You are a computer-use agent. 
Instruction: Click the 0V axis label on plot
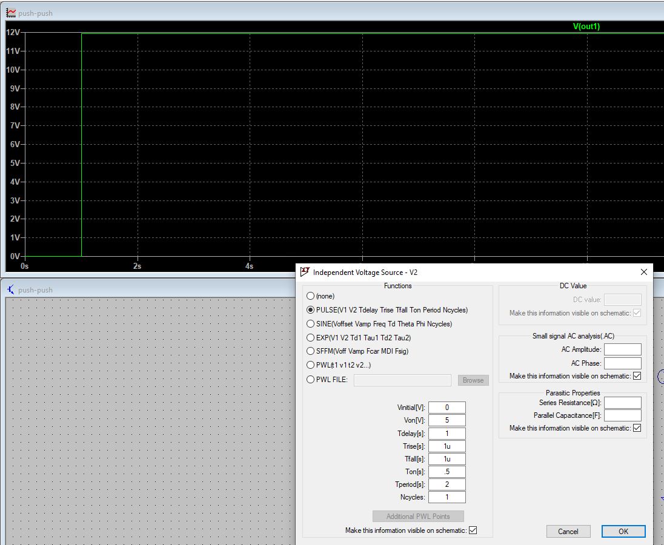tap(15, 256)
